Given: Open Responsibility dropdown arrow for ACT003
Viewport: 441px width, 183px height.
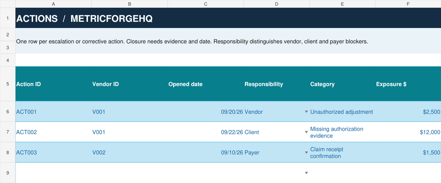Looking at the screenshot, I should [x=306, y=152].
